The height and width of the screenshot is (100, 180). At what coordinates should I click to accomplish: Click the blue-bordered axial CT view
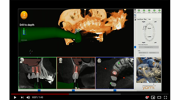pyautogui.click(x=115, y=73)
